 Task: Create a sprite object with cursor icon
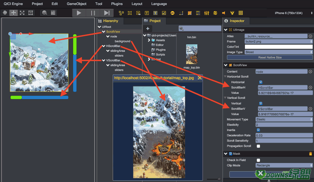pyautogui.click(x=138, y=13)
